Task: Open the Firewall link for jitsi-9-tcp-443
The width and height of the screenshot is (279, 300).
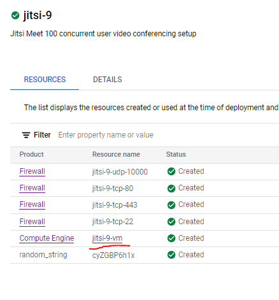Action: click(x=32, y=204)
